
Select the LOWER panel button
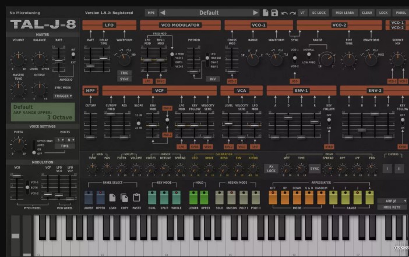pos(88,198)
